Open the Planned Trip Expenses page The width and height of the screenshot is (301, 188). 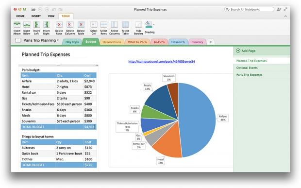(x=262, y=61)
